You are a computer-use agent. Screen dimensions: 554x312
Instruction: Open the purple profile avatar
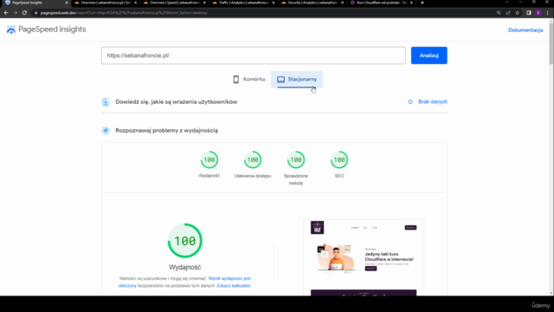point(538,13)
